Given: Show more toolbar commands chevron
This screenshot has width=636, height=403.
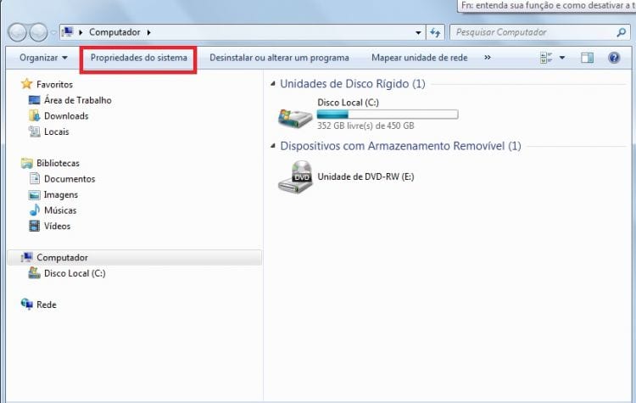Looking at the screenshot, I should tap(487, 58).
